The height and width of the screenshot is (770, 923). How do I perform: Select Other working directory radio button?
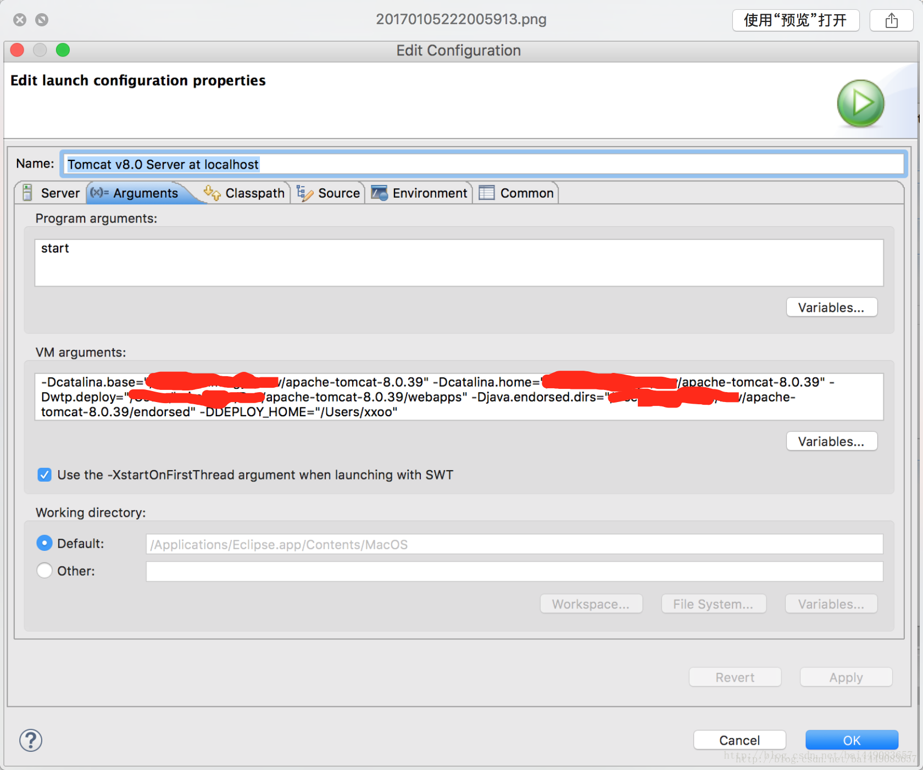(x=45, y=571)
